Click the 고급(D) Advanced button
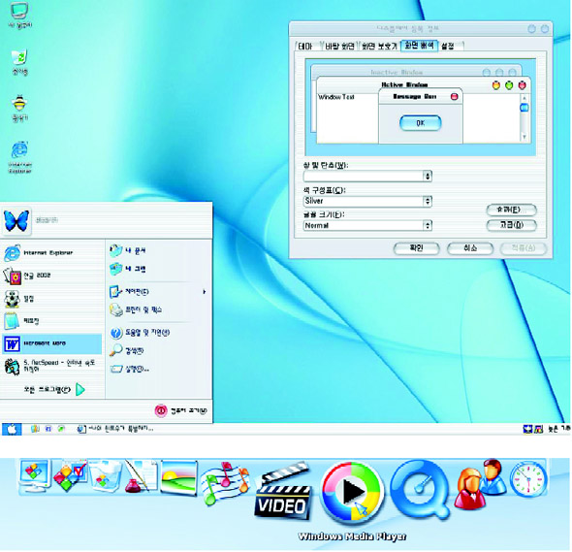572x552 pixels. click(x=512, y=225)
